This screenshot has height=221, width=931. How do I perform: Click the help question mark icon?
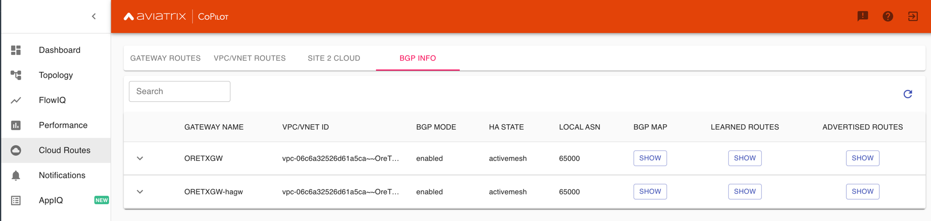[888, 16]
